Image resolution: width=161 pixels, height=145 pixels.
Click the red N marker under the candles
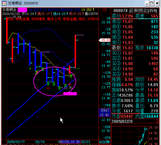48,88
